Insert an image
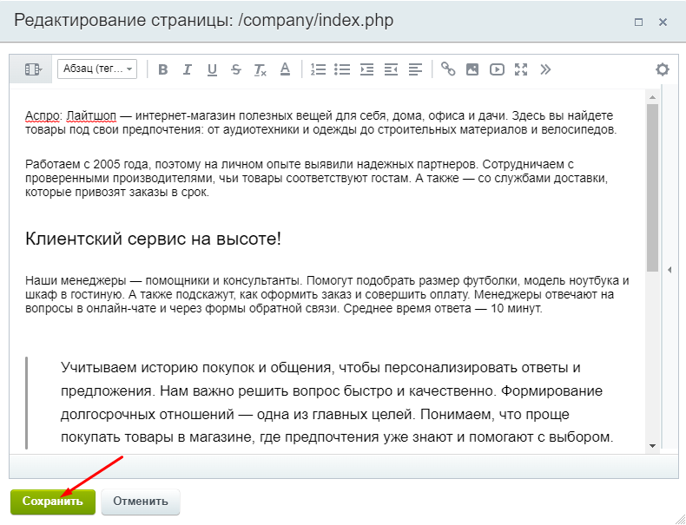This screenshot has width=686, height=525. (x=472, y=69)
